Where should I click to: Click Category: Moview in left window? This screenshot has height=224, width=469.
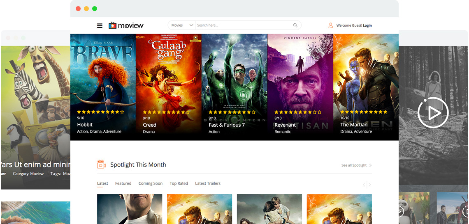(x=28, y=174)
